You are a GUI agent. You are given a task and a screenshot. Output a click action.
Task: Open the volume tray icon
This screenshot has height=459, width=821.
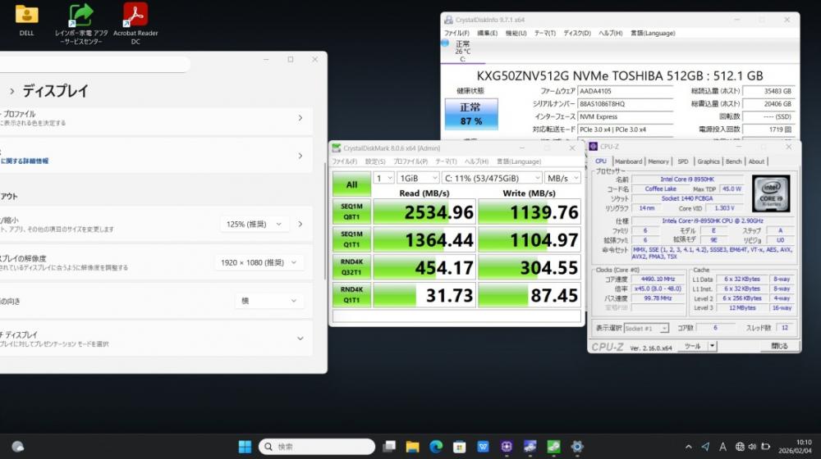coord(752,447)
